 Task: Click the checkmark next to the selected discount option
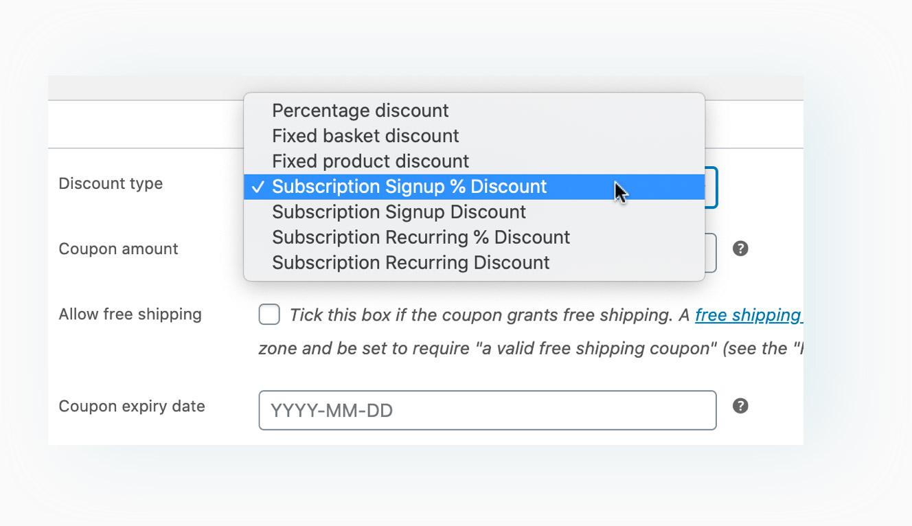click(x=258, y=187)
